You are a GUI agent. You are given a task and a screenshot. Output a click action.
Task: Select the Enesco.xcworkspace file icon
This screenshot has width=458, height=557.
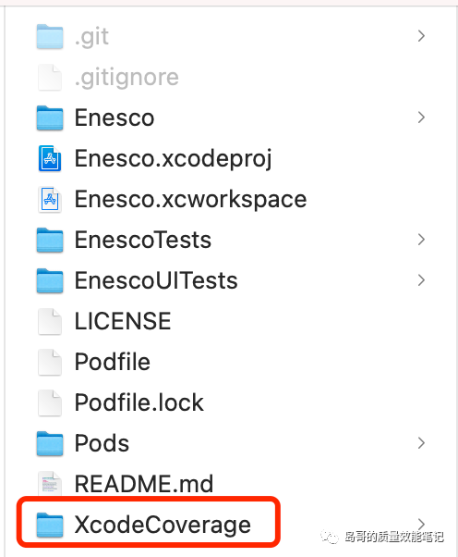[50, 199]
